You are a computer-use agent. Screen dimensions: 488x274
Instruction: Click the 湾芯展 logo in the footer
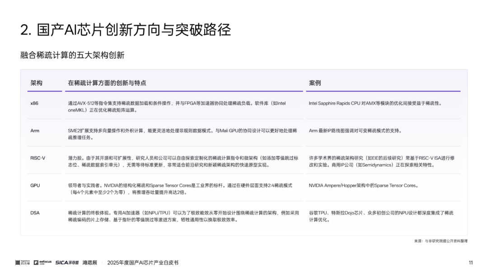coord(90,263)
